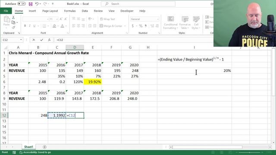The width and height of the screenshot is (276, 155).
Task: Cancel formula entry with X button
Action: (34, 40)
